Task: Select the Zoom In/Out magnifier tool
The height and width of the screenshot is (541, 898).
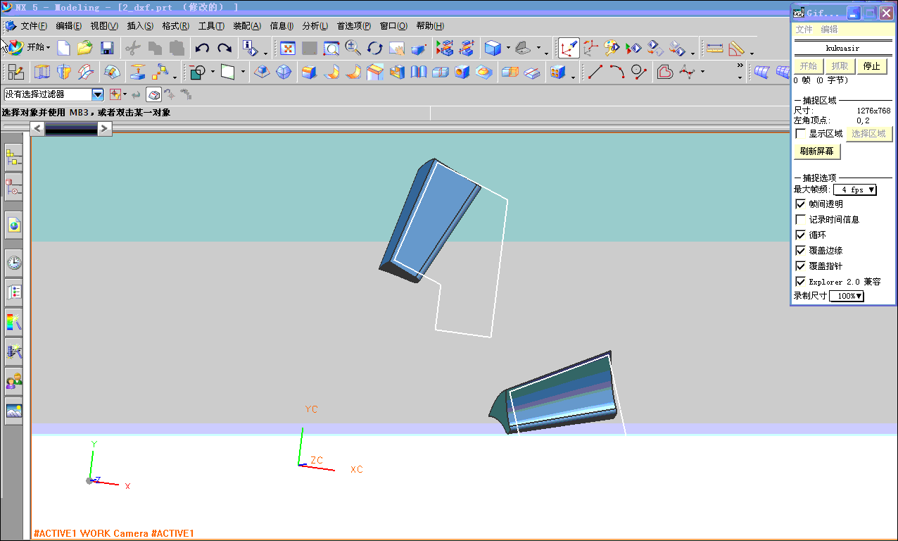Action: click(353, 48)
